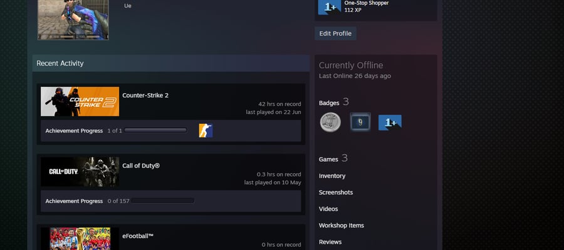Image resolution: width=564 pixels, height=250 pixels.
Task: Click the '112 XP' text
Action: coord(353,10)
